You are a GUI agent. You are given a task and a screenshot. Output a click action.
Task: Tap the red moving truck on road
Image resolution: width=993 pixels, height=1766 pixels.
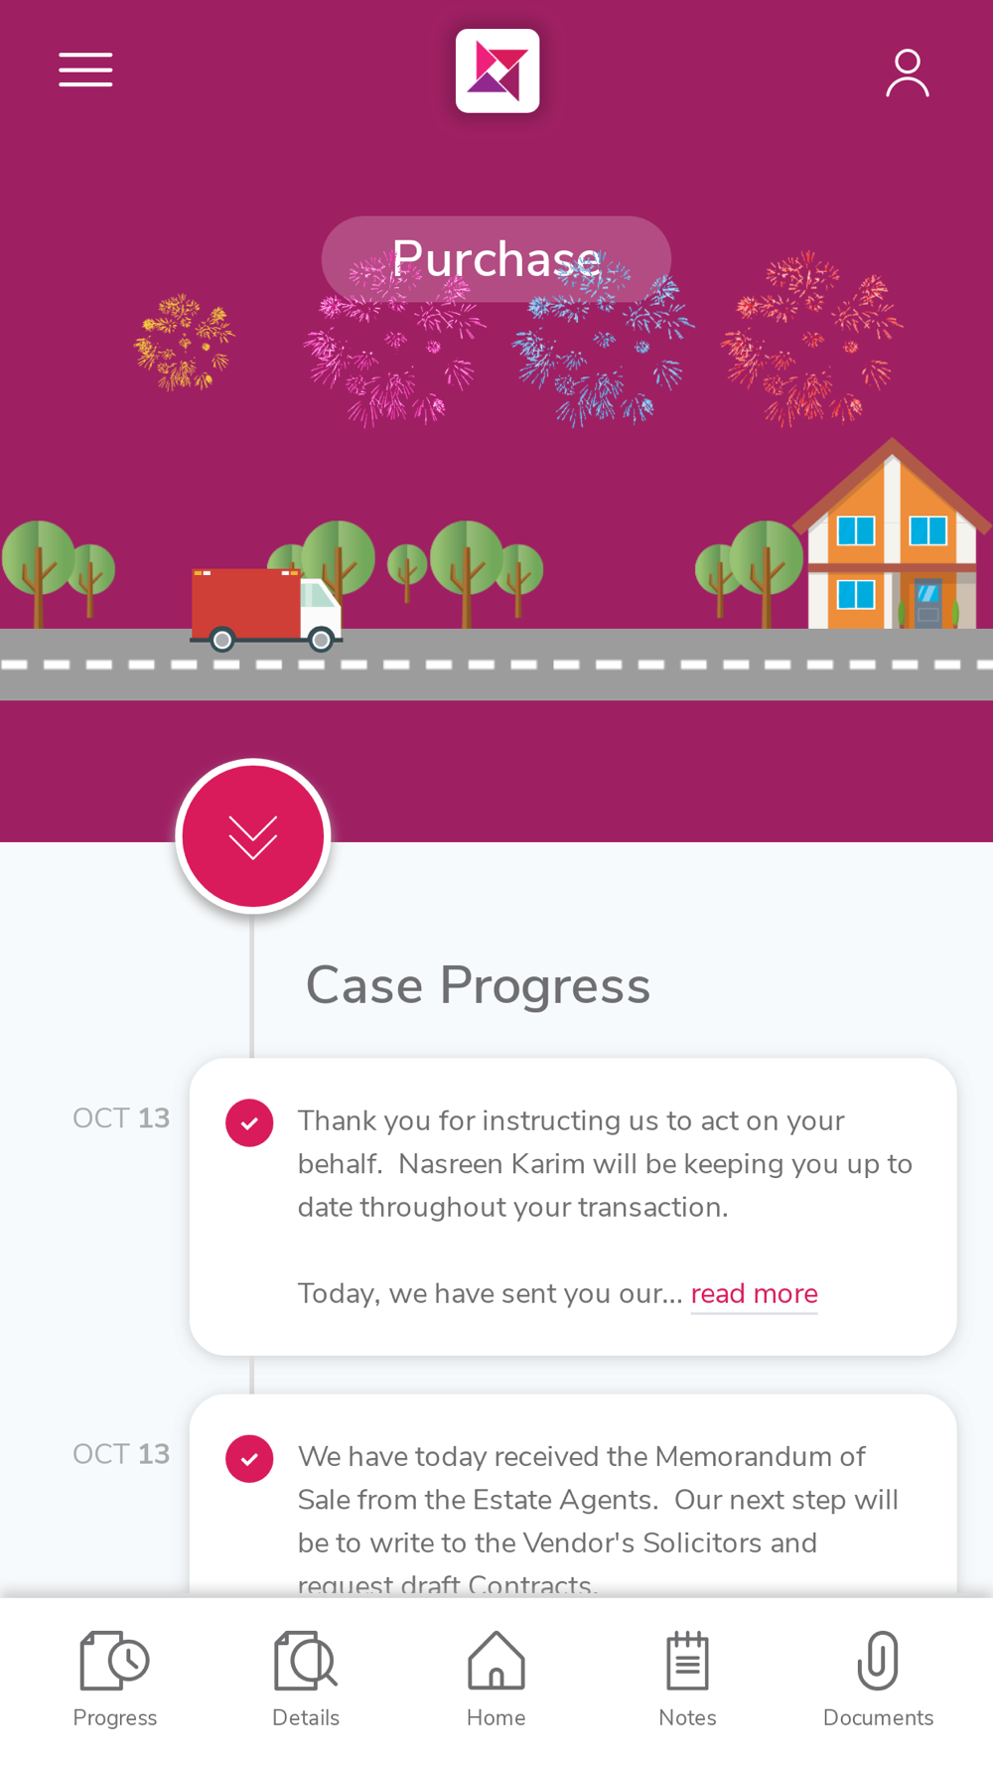click(x=267, y=609)
